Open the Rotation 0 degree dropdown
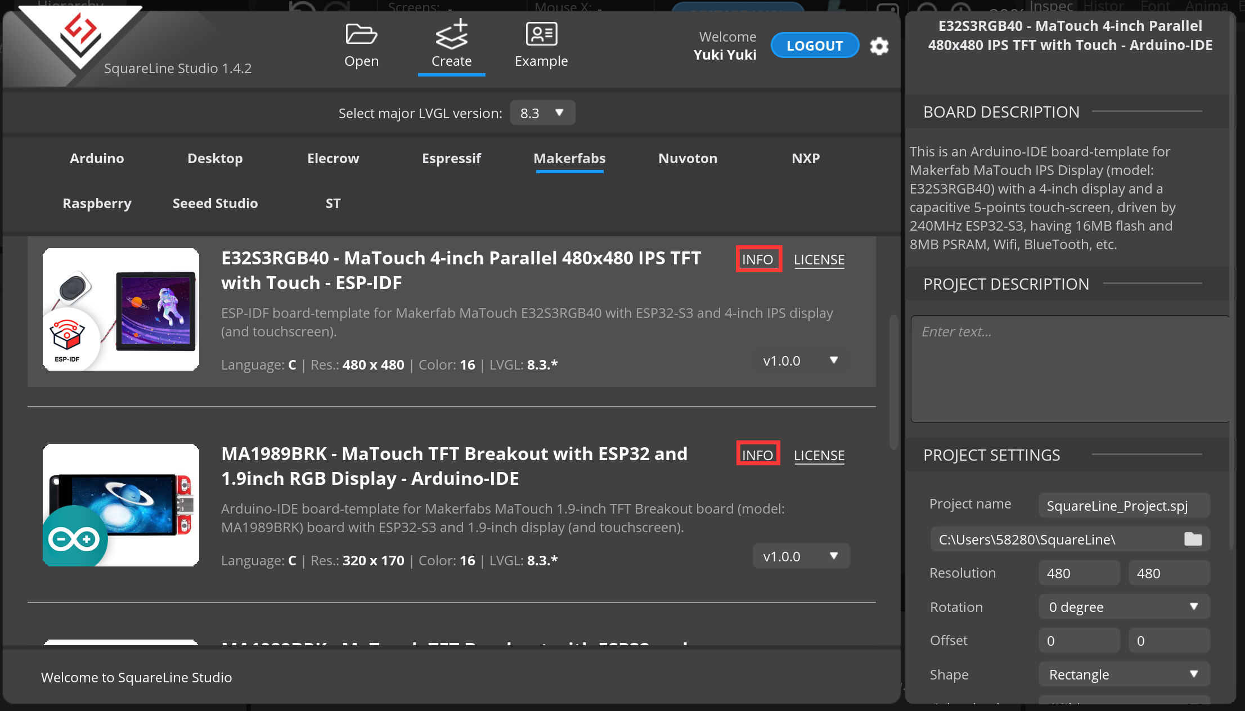 tap(1124, 607)
